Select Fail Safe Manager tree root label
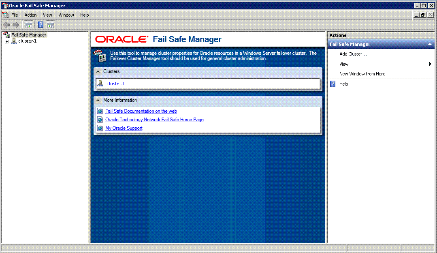This screenshot has width=437, height=253. 29,35
